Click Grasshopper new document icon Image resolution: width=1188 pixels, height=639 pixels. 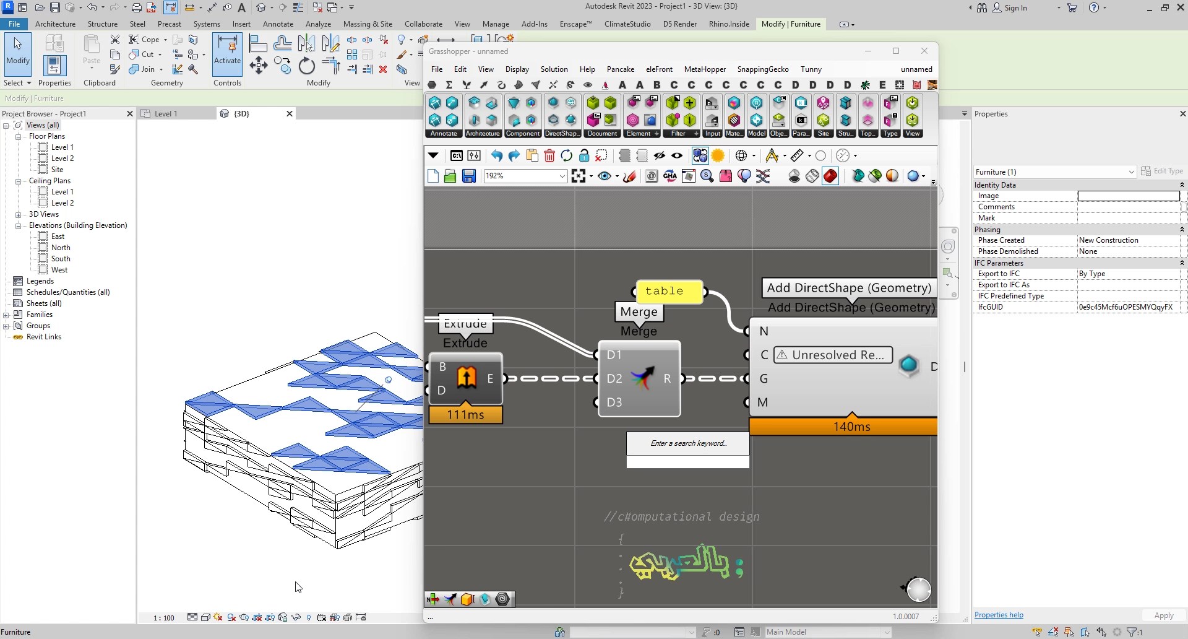click(433, 176)
